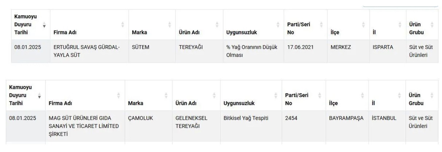Sort bottom table by Parti/Seri No arrows
The height and width of the screenshot is (152, 442).
coord(320,96)
